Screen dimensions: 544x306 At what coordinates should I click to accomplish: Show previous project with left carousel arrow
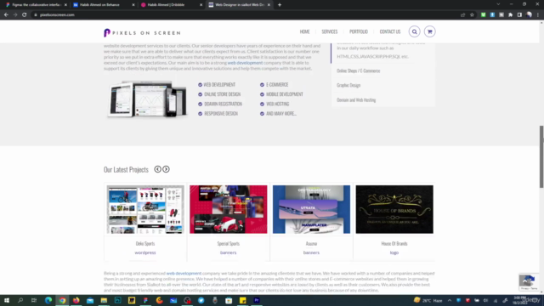point(157,169)
